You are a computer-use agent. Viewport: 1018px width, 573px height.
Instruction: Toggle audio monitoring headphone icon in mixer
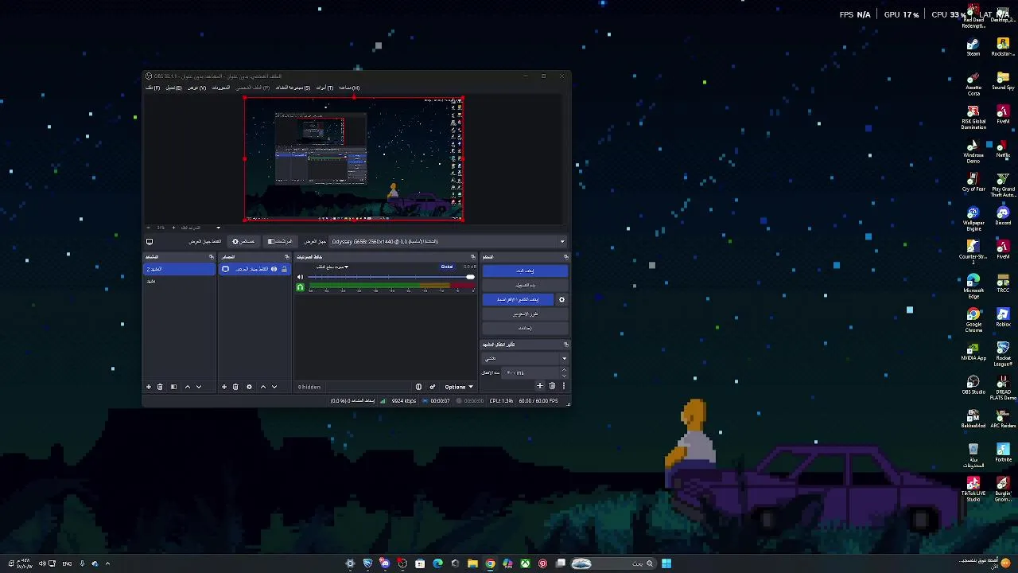point(300,287)
